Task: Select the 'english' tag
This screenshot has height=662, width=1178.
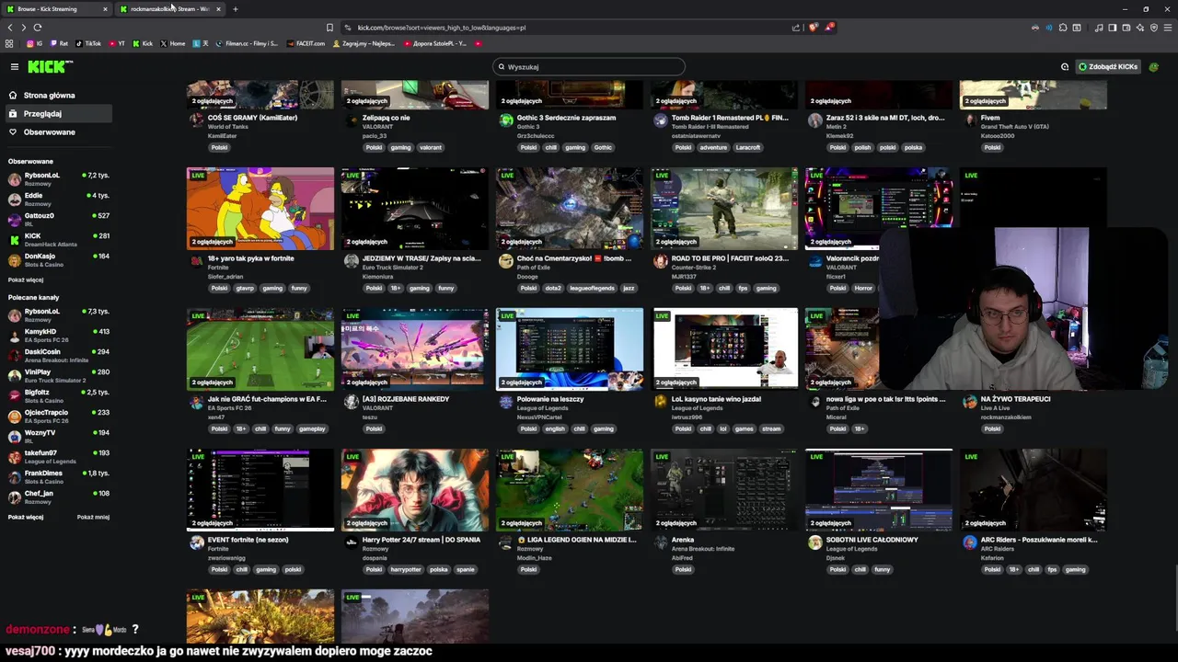Action: [555, 428]
